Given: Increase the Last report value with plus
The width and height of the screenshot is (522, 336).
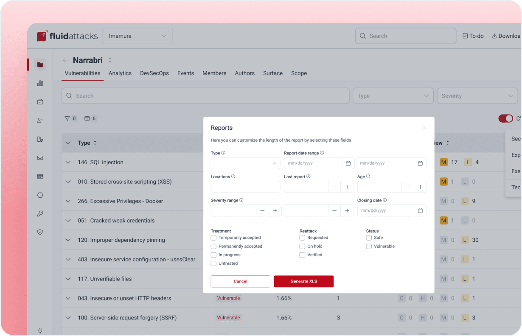Looking at the screenshot, I should (347, 187).
